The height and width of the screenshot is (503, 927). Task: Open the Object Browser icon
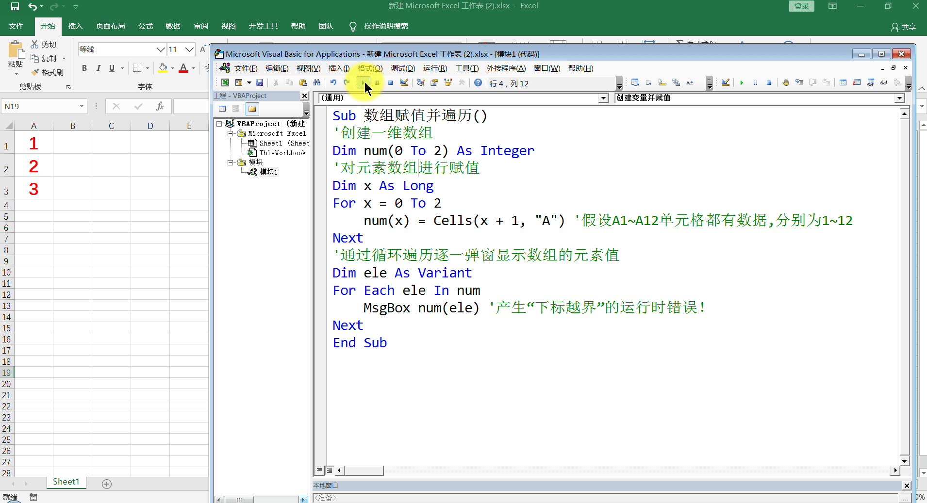[447, 82]
